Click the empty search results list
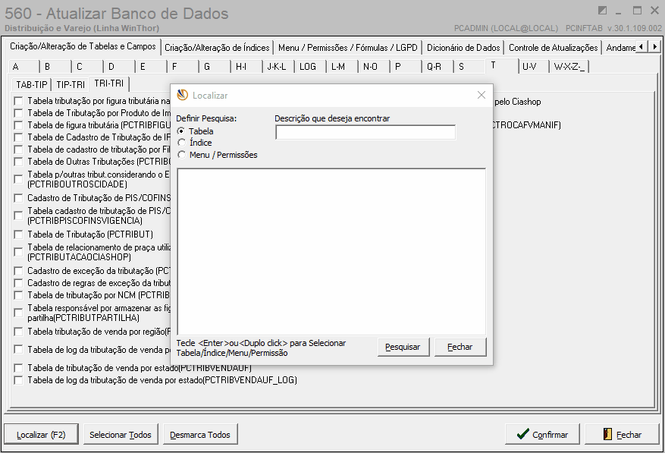Image resolution: width=665 pixels, height=453 pixels. click(x=331, y=251)
